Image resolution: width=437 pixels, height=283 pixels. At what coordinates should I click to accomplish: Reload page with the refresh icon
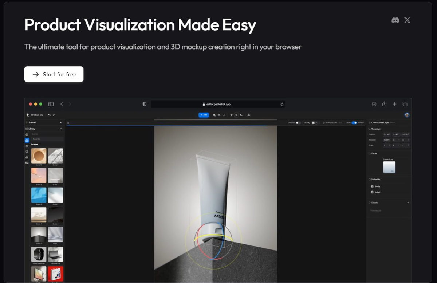point(282,104)
